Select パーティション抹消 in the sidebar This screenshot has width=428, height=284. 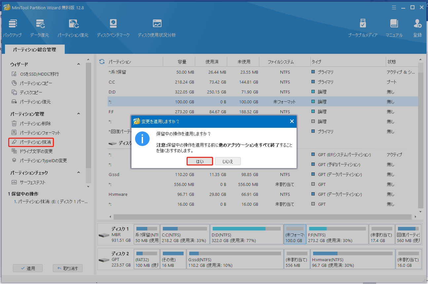tap(31, 142)
